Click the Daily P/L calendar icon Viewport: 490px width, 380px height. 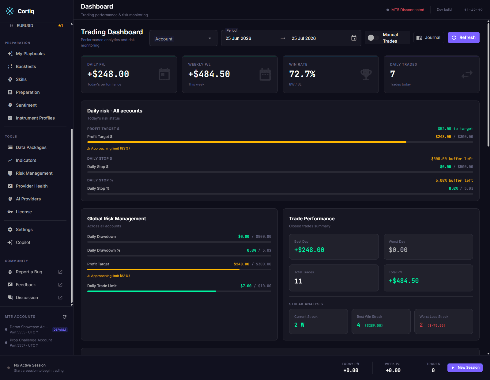click(x=164, y=74)
